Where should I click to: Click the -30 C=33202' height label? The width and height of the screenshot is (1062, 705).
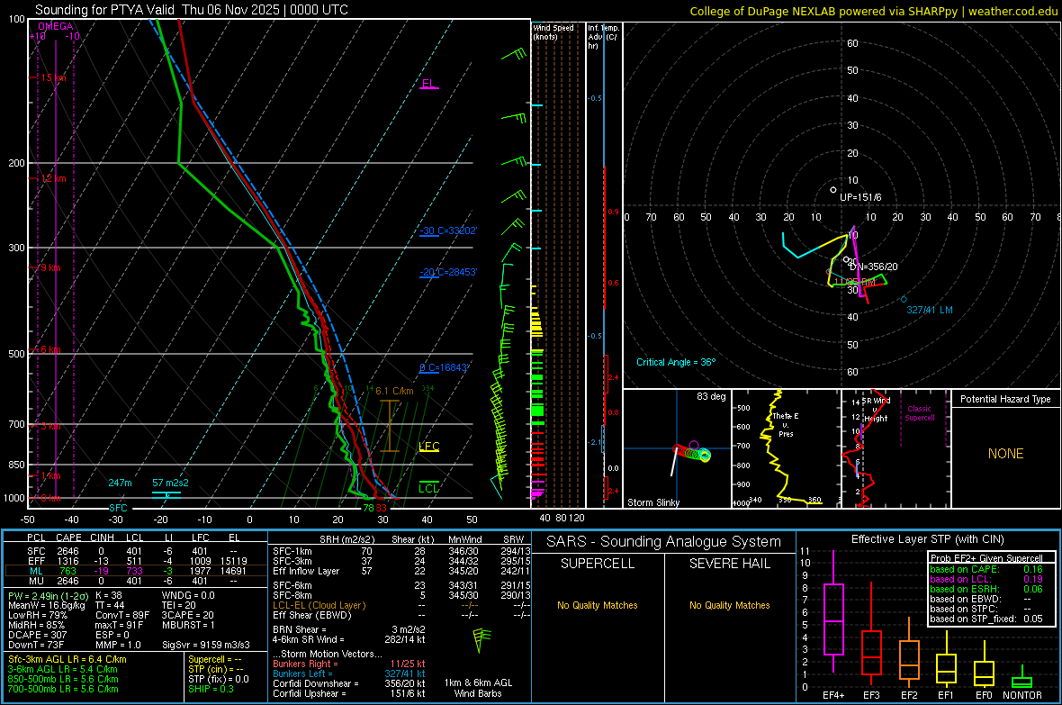coord(448,231)
